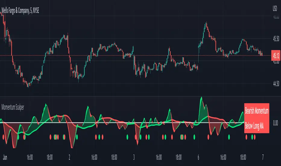Click the date 6 marker on time axis
281x166 pixels.
(198, 157)
